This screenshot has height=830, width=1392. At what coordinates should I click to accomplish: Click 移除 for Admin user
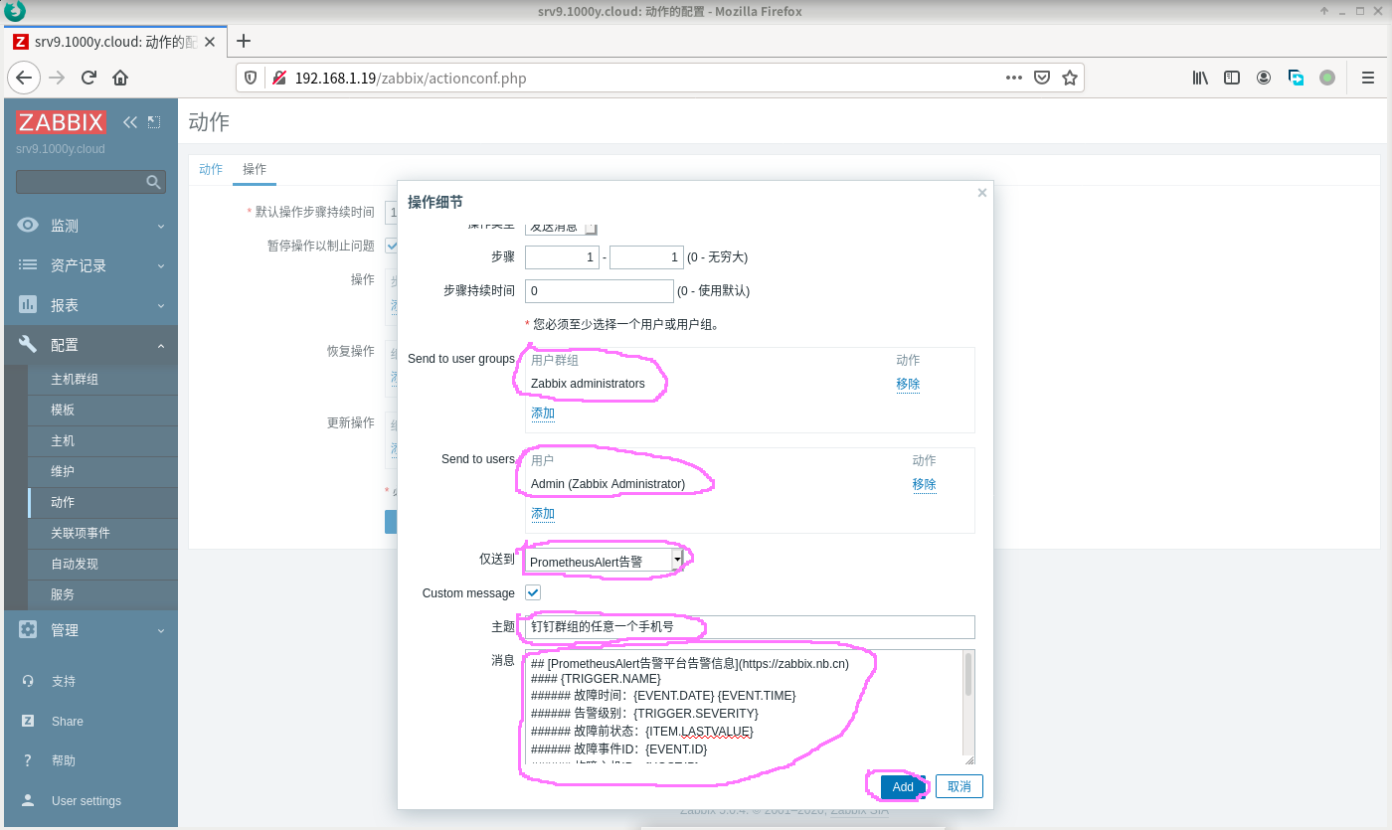point(925,484)
